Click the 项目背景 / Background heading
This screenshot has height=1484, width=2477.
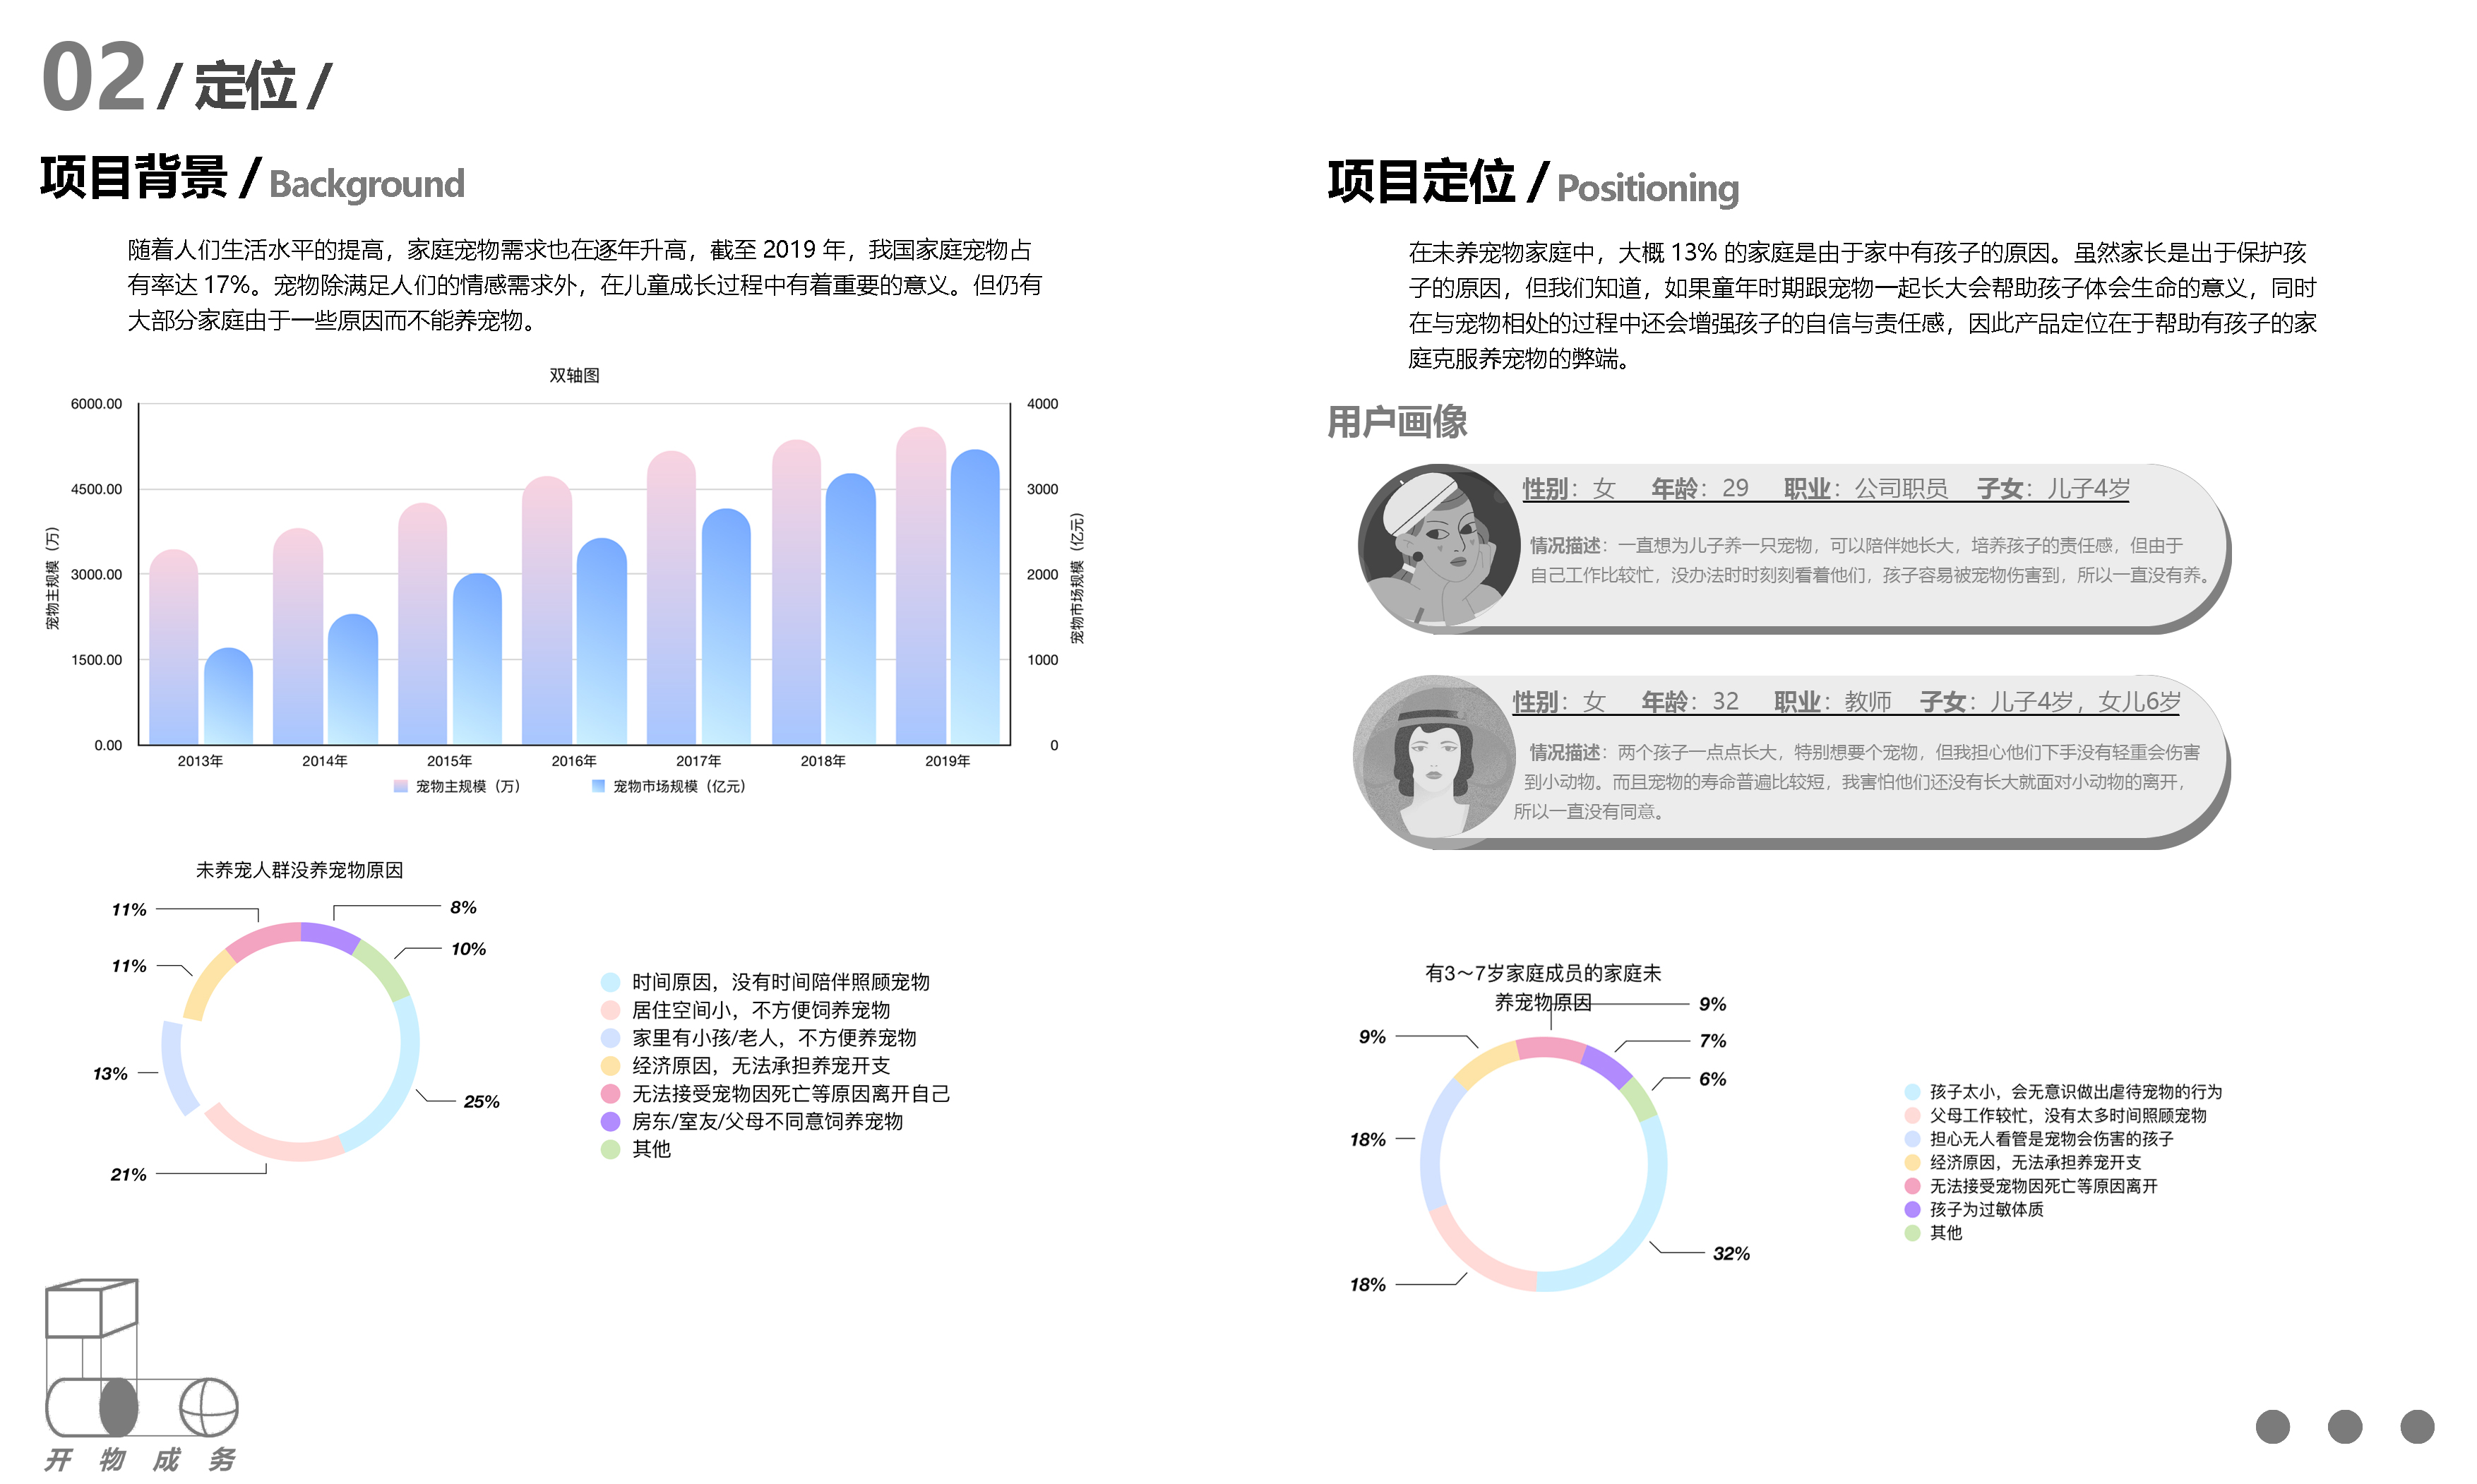coord(252,180)
